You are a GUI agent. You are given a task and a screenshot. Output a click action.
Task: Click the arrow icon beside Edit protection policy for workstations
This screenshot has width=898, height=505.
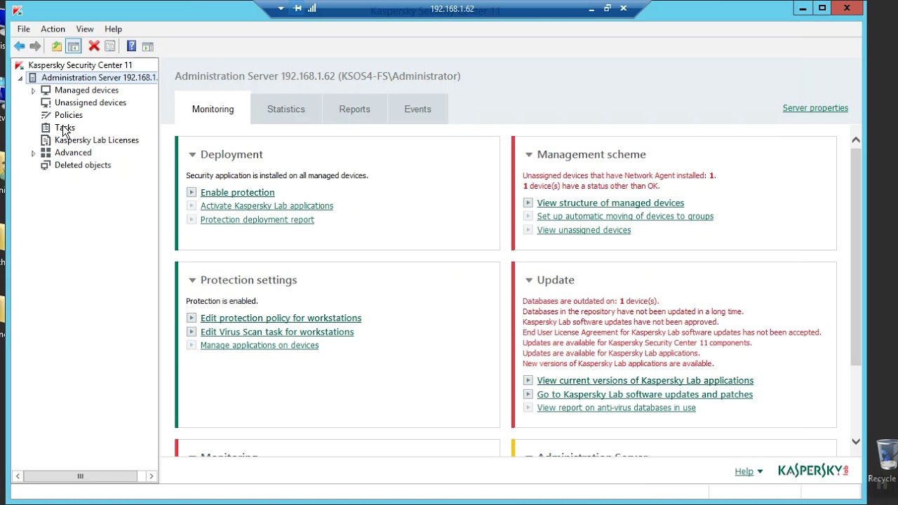(x=192, y=318)
